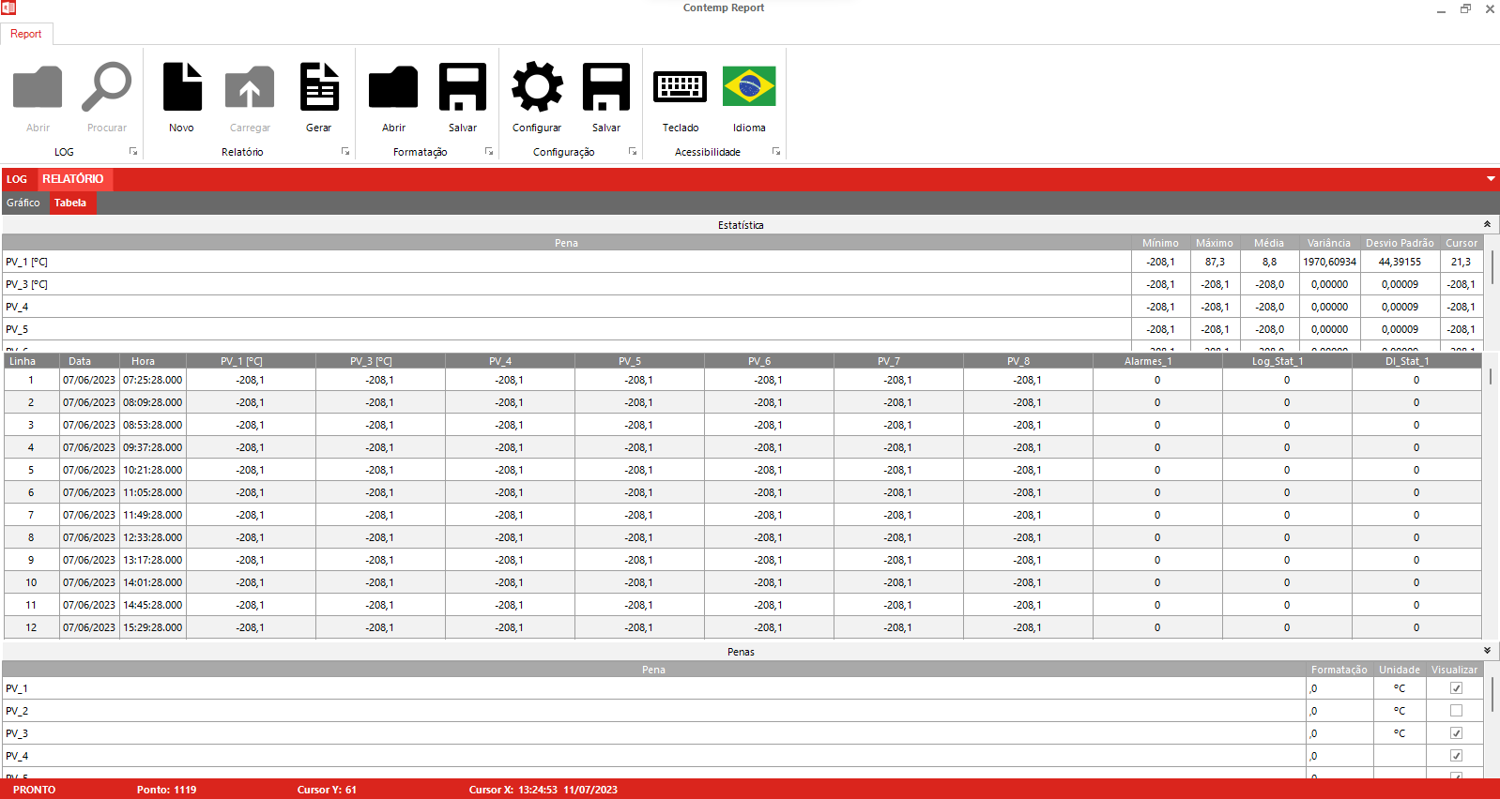Toggle Visualizar checkbox for PV_3
Screen dimensions: 1500x799
(x=1456, y=733)
